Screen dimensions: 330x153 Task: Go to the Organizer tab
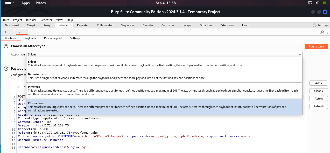pos(206,25)
